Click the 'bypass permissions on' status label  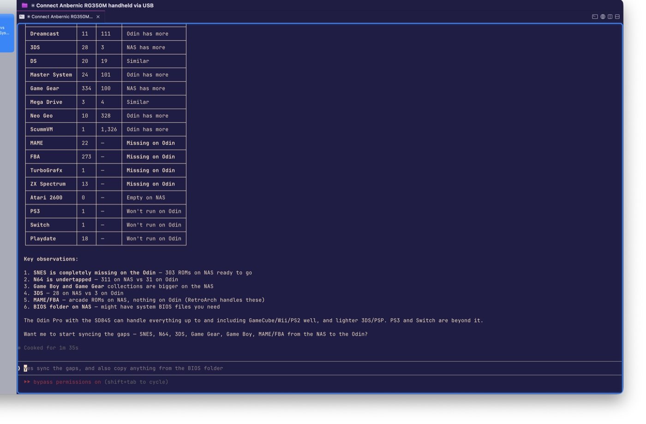63,382
